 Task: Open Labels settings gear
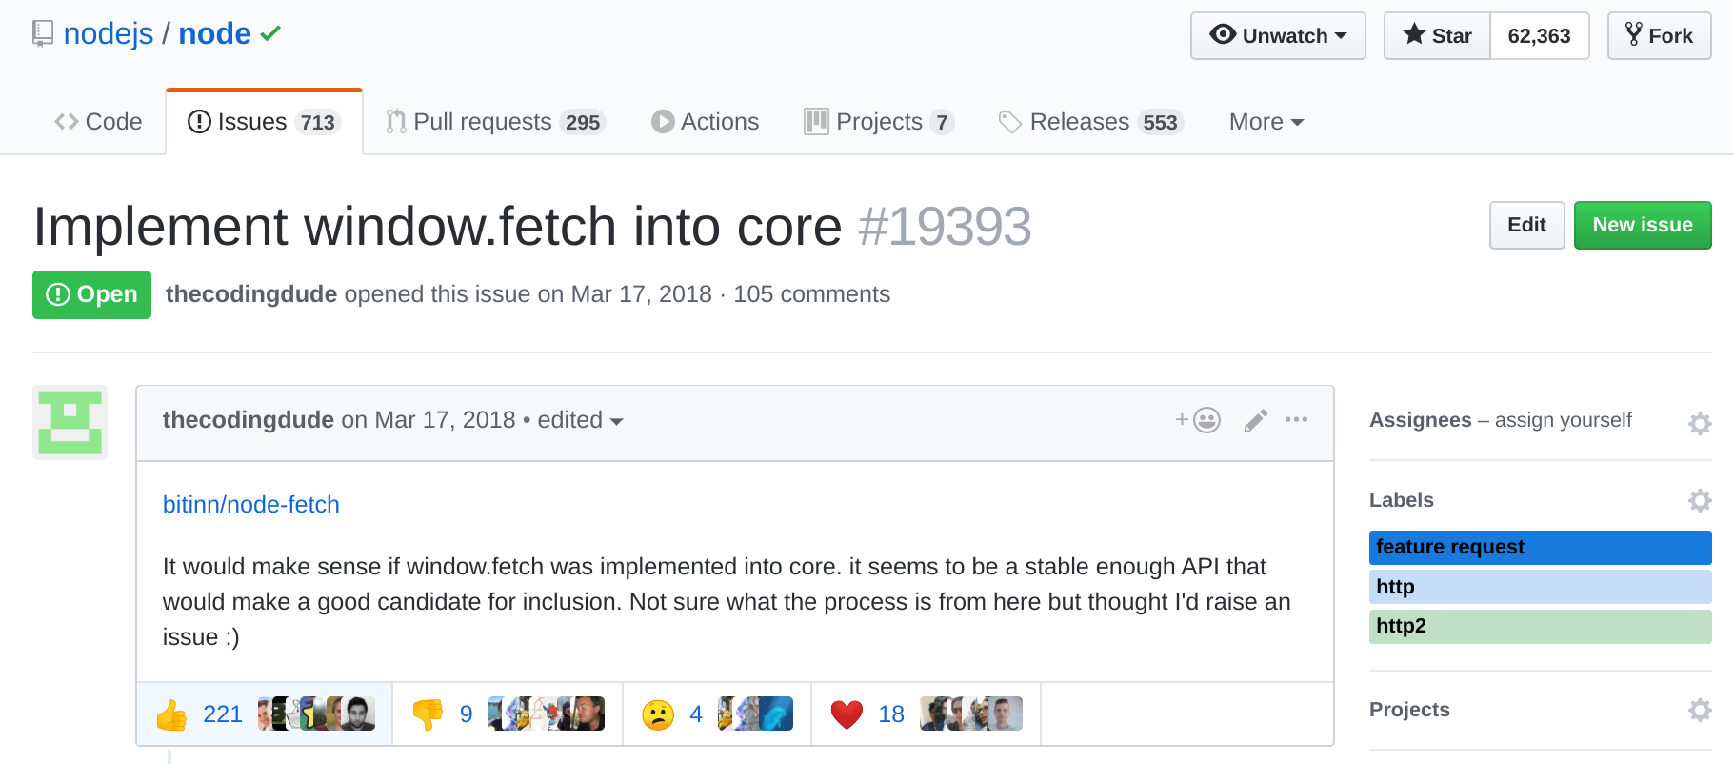1700,500
